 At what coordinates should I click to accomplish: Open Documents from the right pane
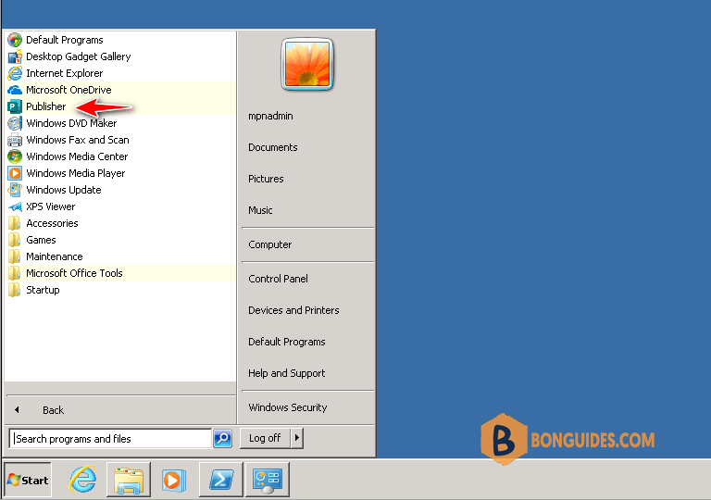pyautogui.click(x=307, y=147)
